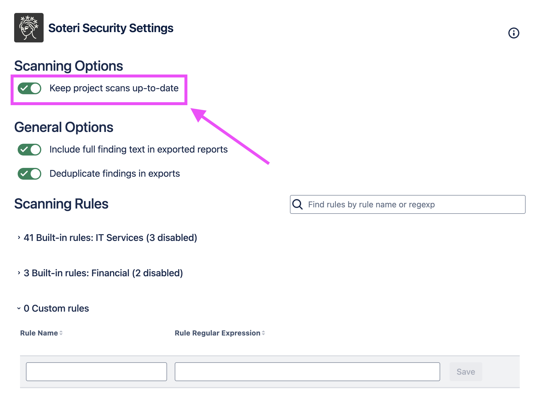This screenshot has height=410, width=538.
Task: Disable Include full finding text toggle
Action: (x=29, y=150)
